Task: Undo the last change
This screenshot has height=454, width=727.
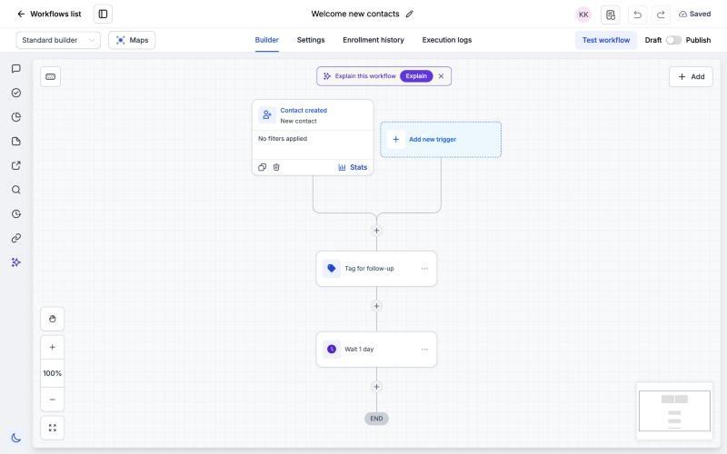Action: [638, 15]
